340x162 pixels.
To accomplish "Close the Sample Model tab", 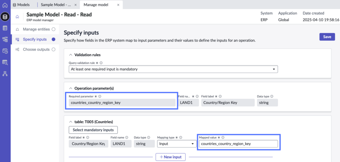I will [75, 5].
